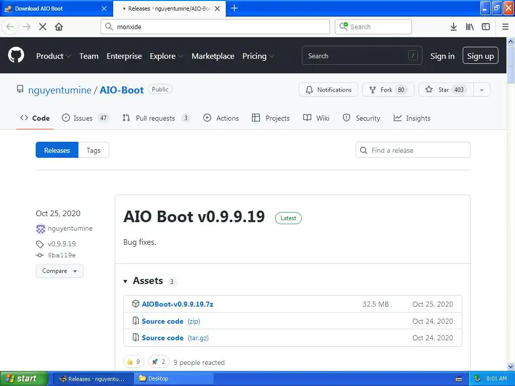Click the v0.9.9.19 tag icon
515x386 pixels.
pyautogui.click(x=40, y=244)
